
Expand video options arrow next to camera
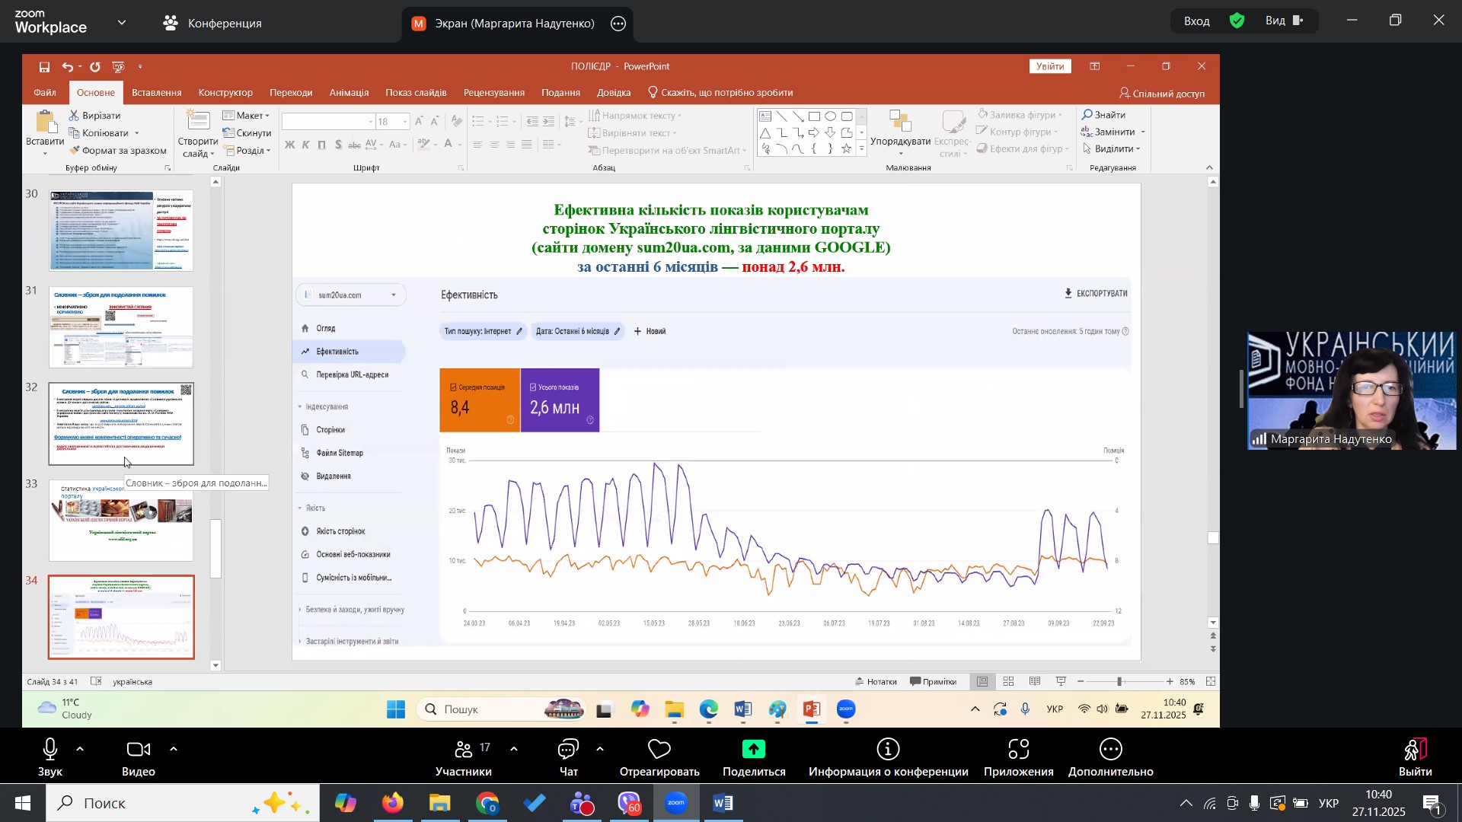point(174,750)
